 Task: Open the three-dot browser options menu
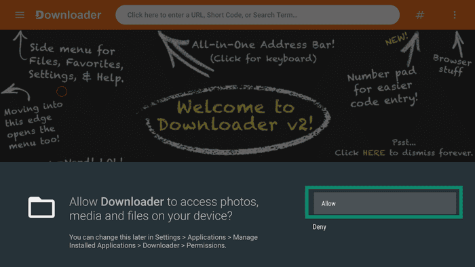coord(455,15)
